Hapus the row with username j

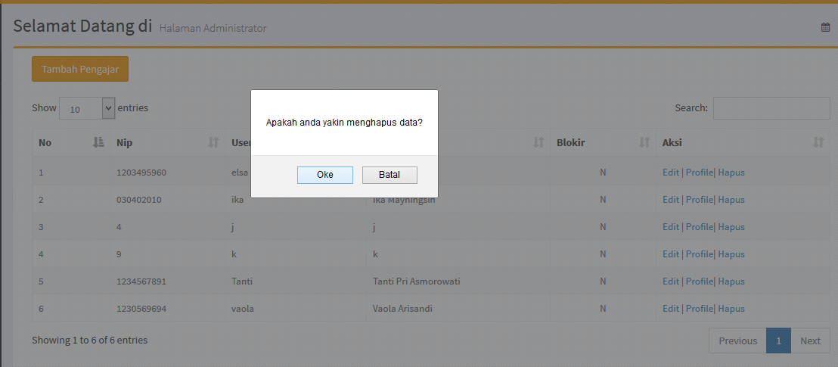coord(731,227)
